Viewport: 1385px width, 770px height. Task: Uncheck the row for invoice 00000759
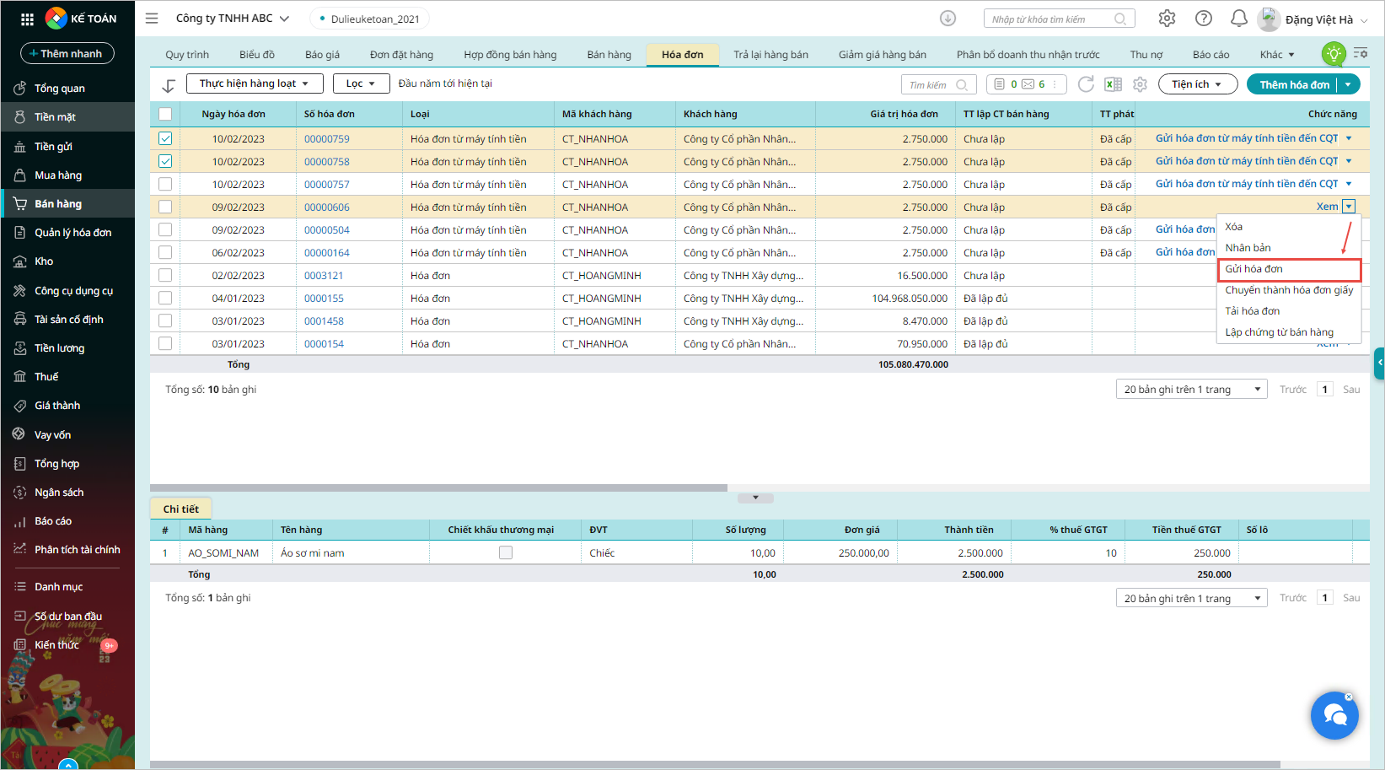tap(165, 138)
